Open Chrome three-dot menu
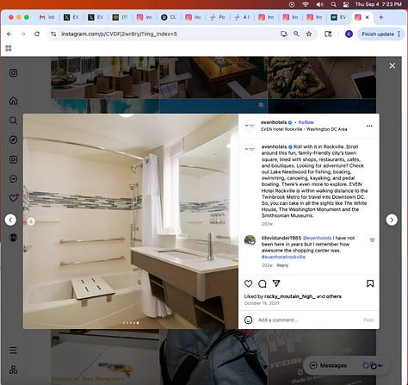This screenshot has height=385, width=408. click(x=399, y=34)
